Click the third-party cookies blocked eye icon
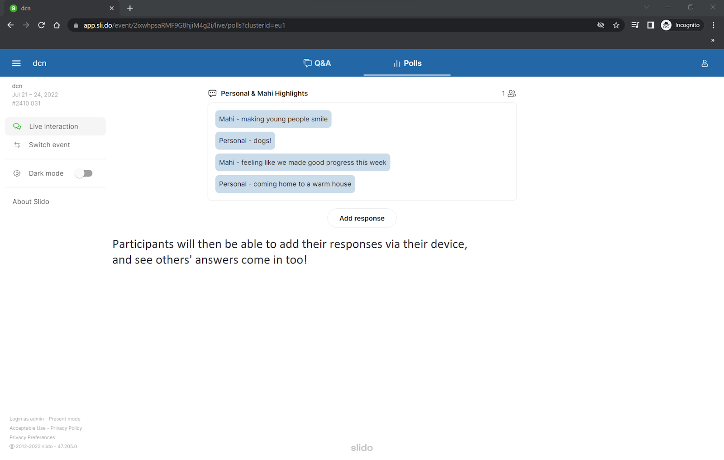Viewport: 724px width, 460px height. (601, 25)
